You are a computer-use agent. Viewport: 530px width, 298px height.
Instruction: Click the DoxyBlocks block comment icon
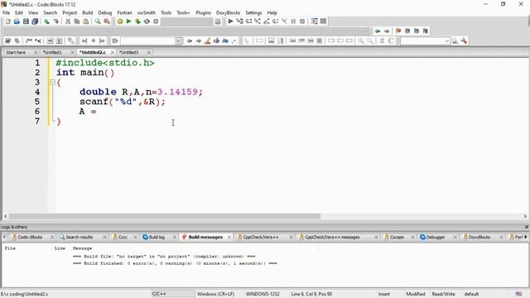click(29, 41)
